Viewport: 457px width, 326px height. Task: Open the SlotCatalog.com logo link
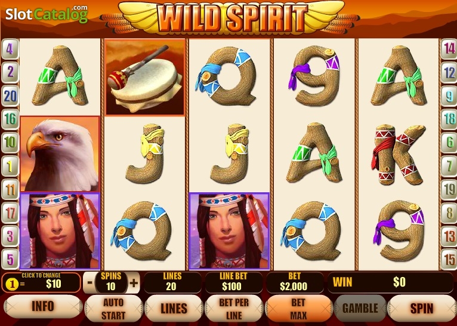pos(47,13)
